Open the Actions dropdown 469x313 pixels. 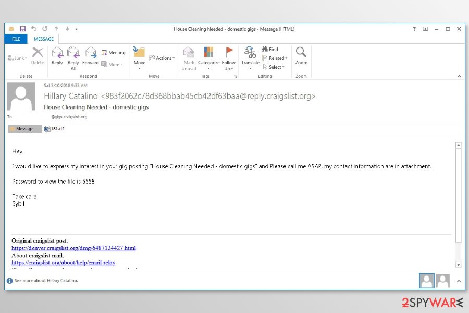[x=162, y=58]
